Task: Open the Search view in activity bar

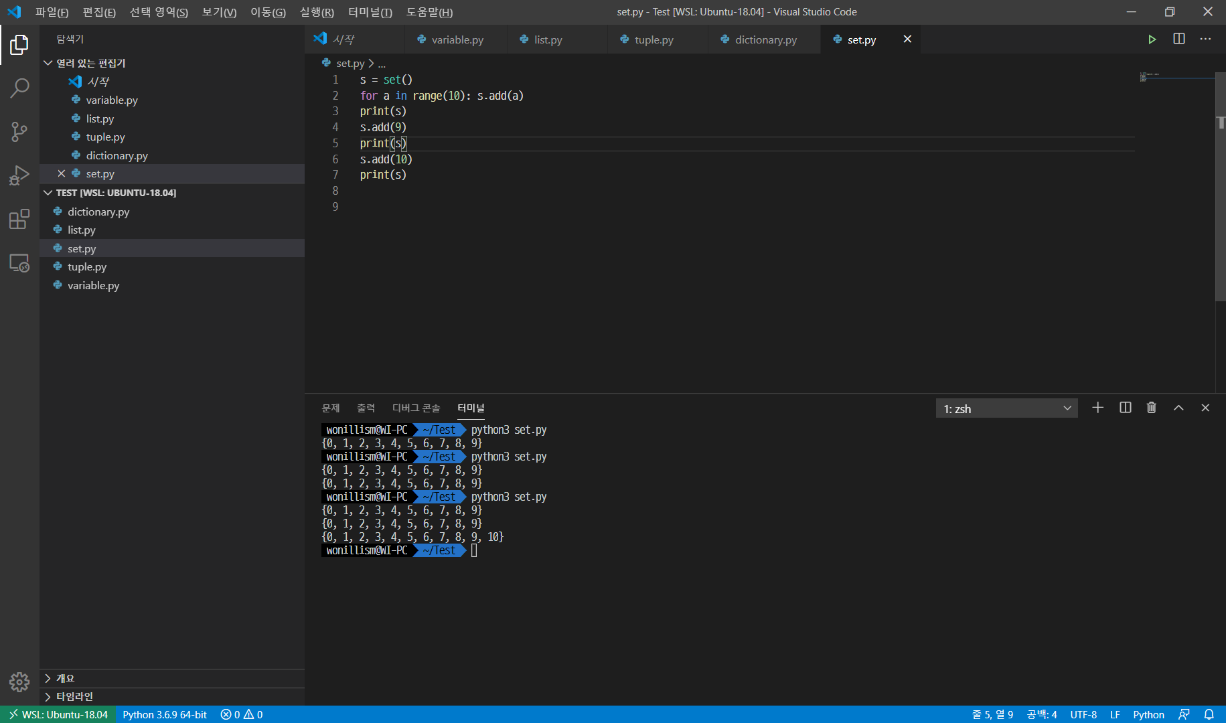Action: tap(19, 88)
